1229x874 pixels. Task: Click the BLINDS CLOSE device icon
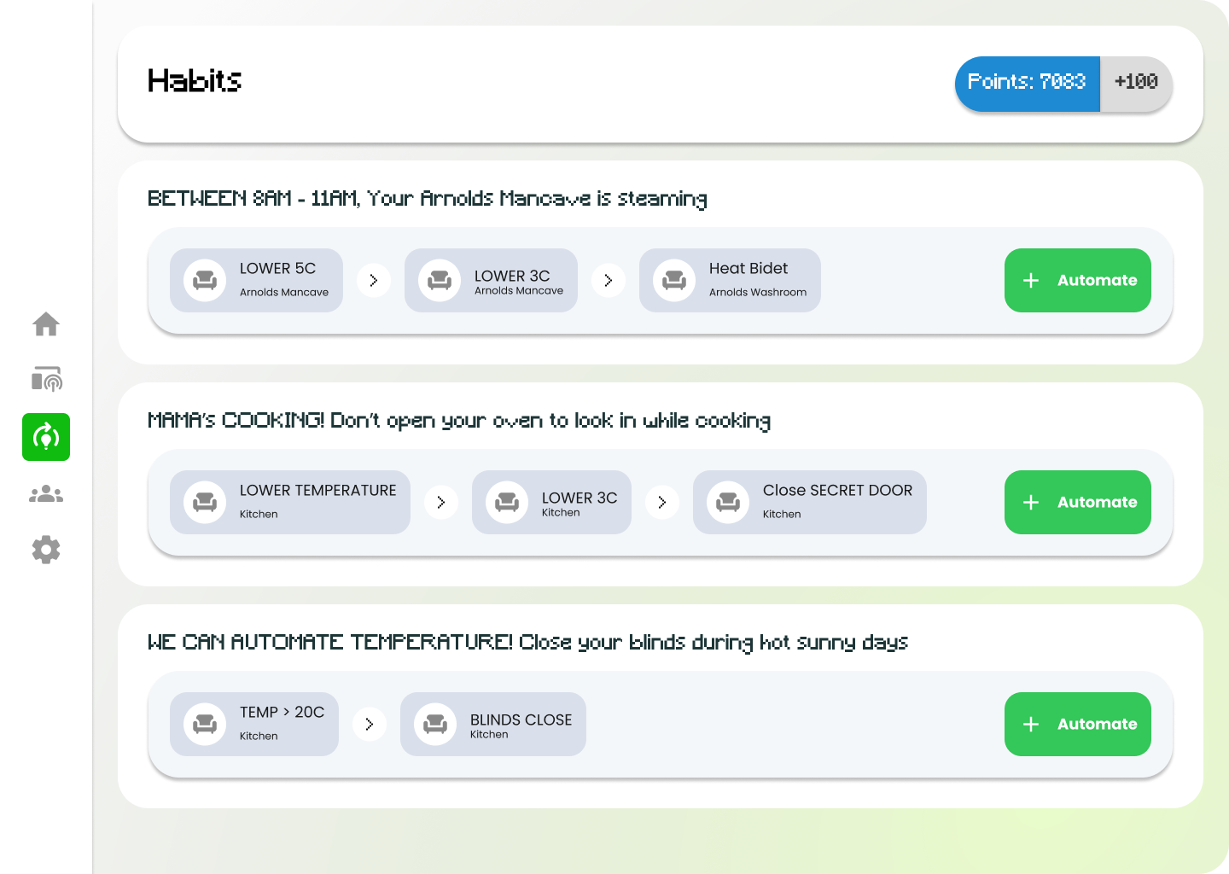click(436, 724)
